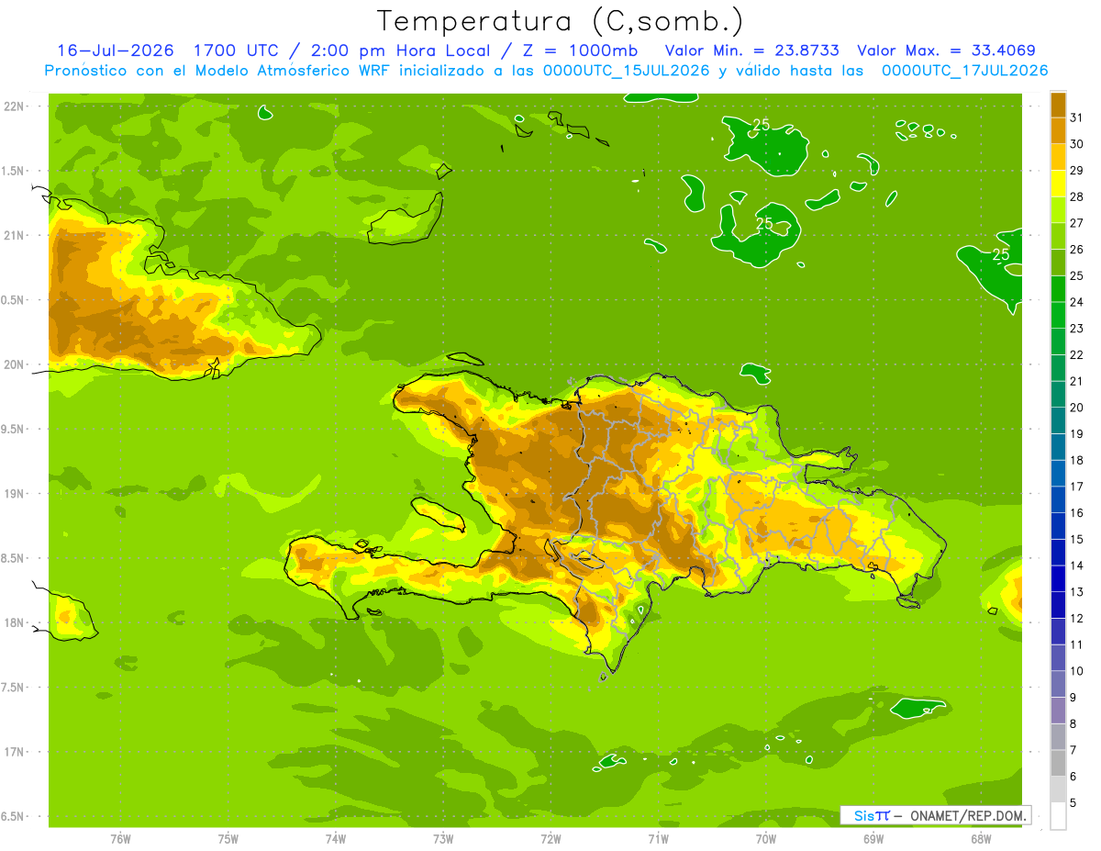
Task: Pick the gray colorbar swatch between 6 and 7
Action: pos(1058,763)
